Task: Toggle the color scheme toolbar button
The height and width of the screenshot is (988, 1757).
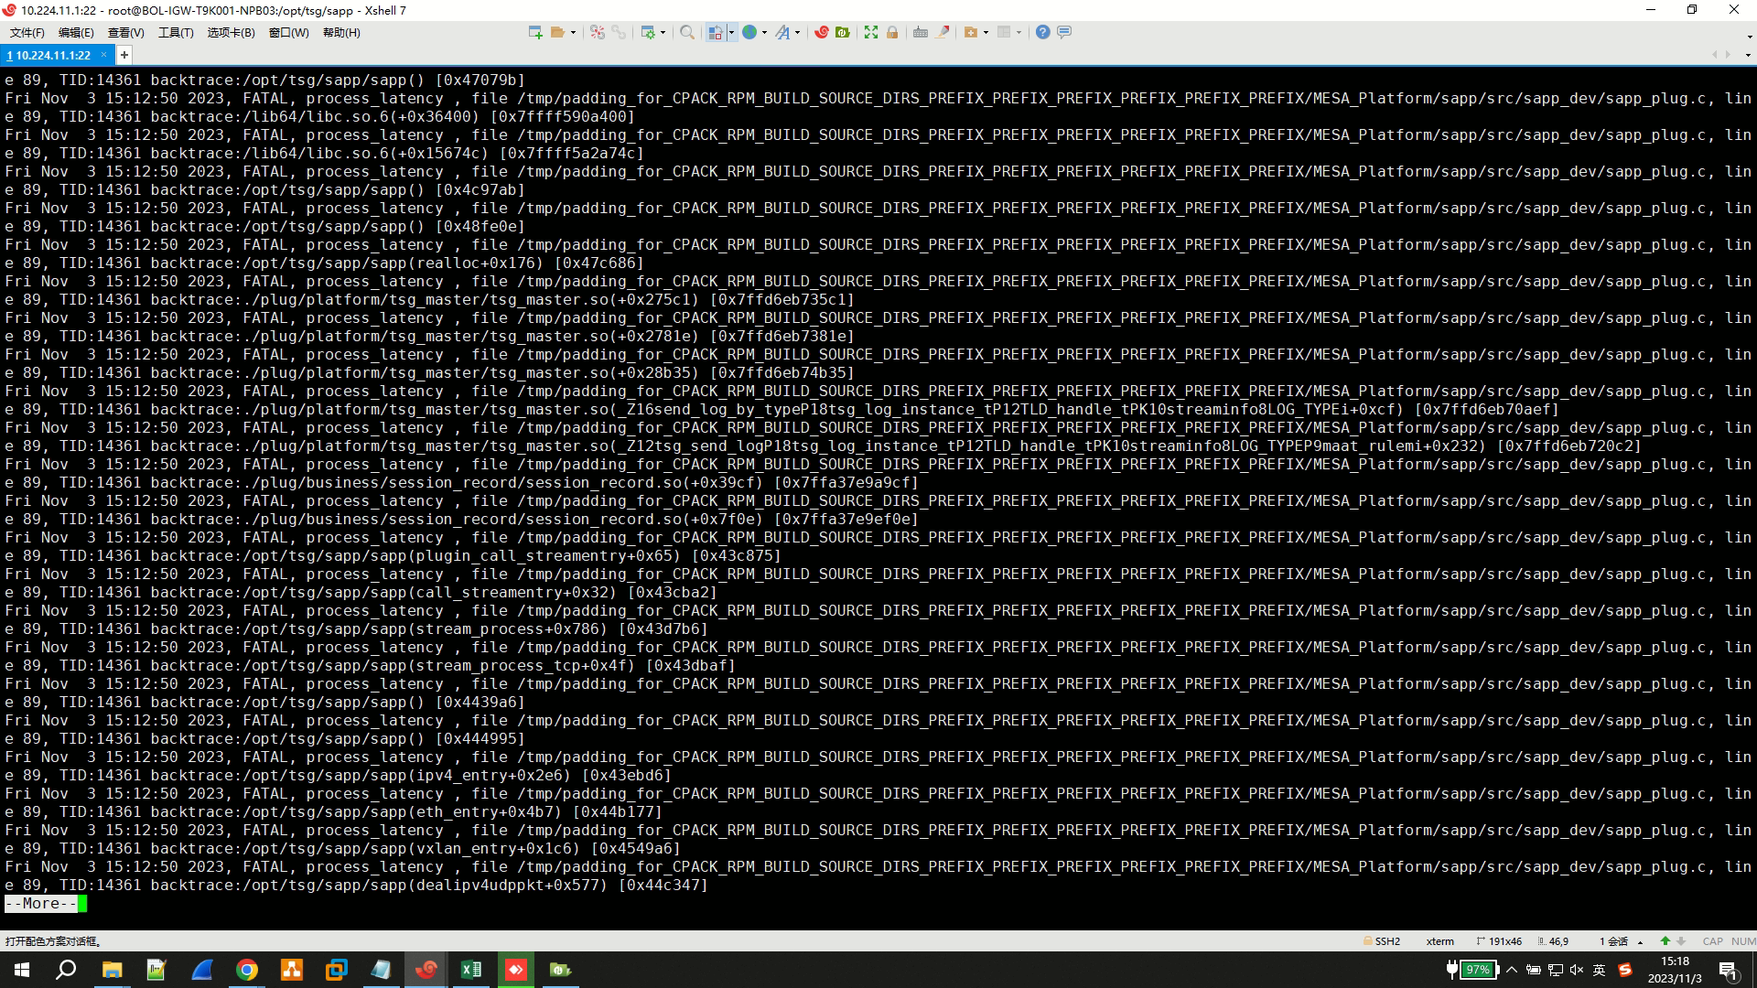Action: [x=715, y=32]
